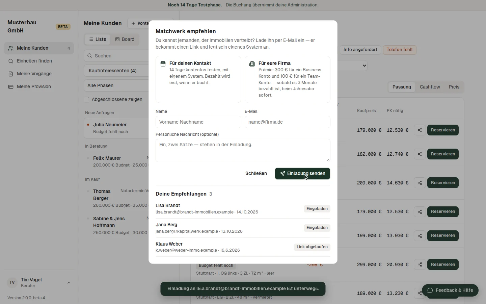Click Reservieren in the 209.000 € row

click(443, 183)
